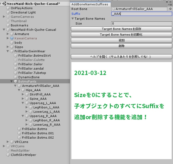Viewport: 173px width, 164px height.
Task: Collapse the UpperLeg_L_AAA bone
Action: [23, 103]
